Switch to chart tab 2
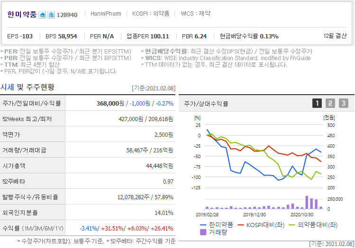The image size is (355, 248). point(330,103)
